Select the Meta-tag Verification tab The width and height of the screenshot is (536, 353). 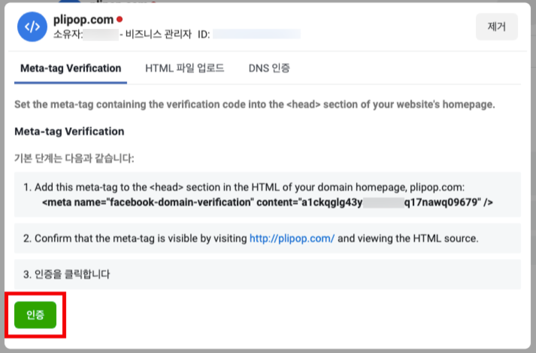(x=71, y=68)
